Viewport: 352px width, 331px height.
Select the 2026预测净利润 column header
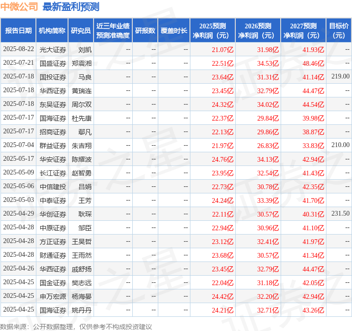click(x=258, y=30)
